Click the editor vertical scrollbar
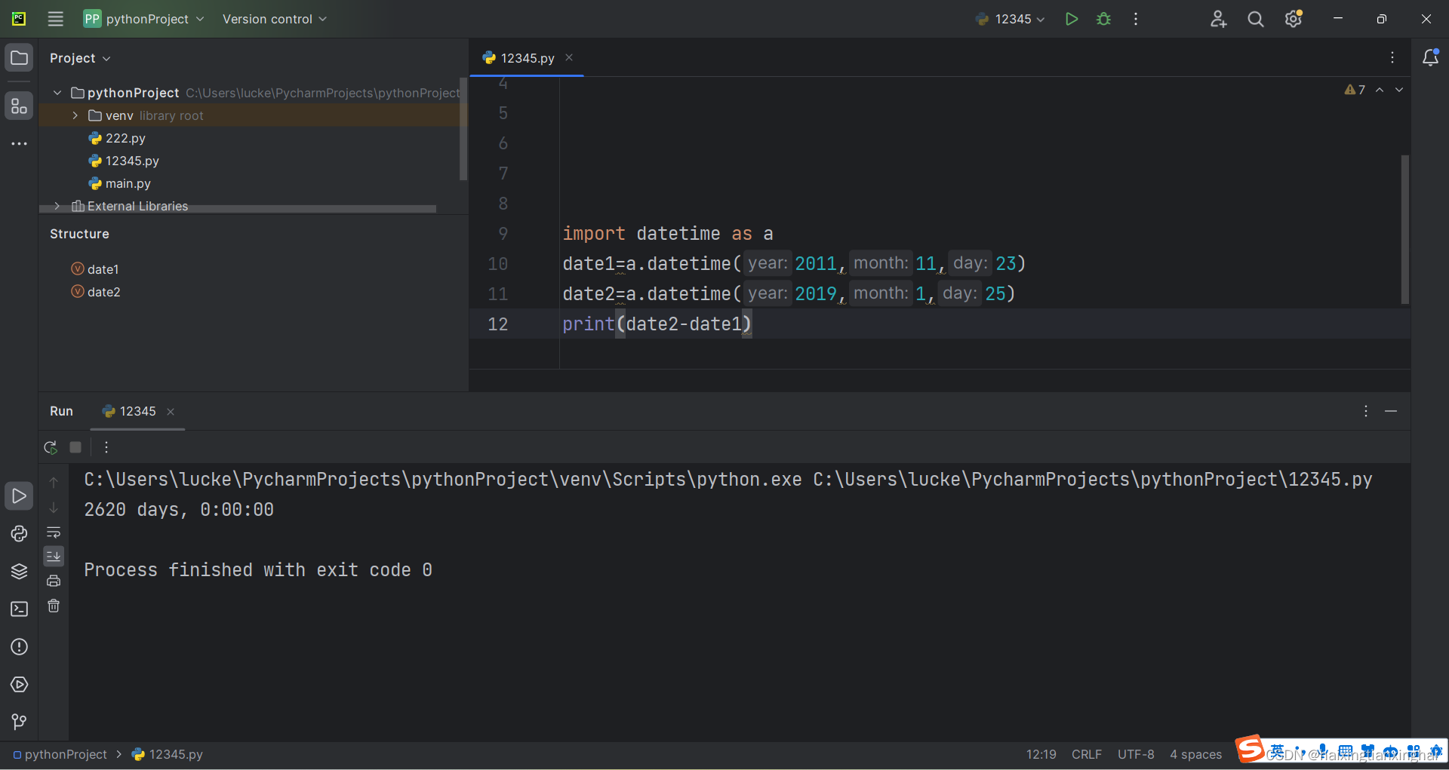 1405,229
